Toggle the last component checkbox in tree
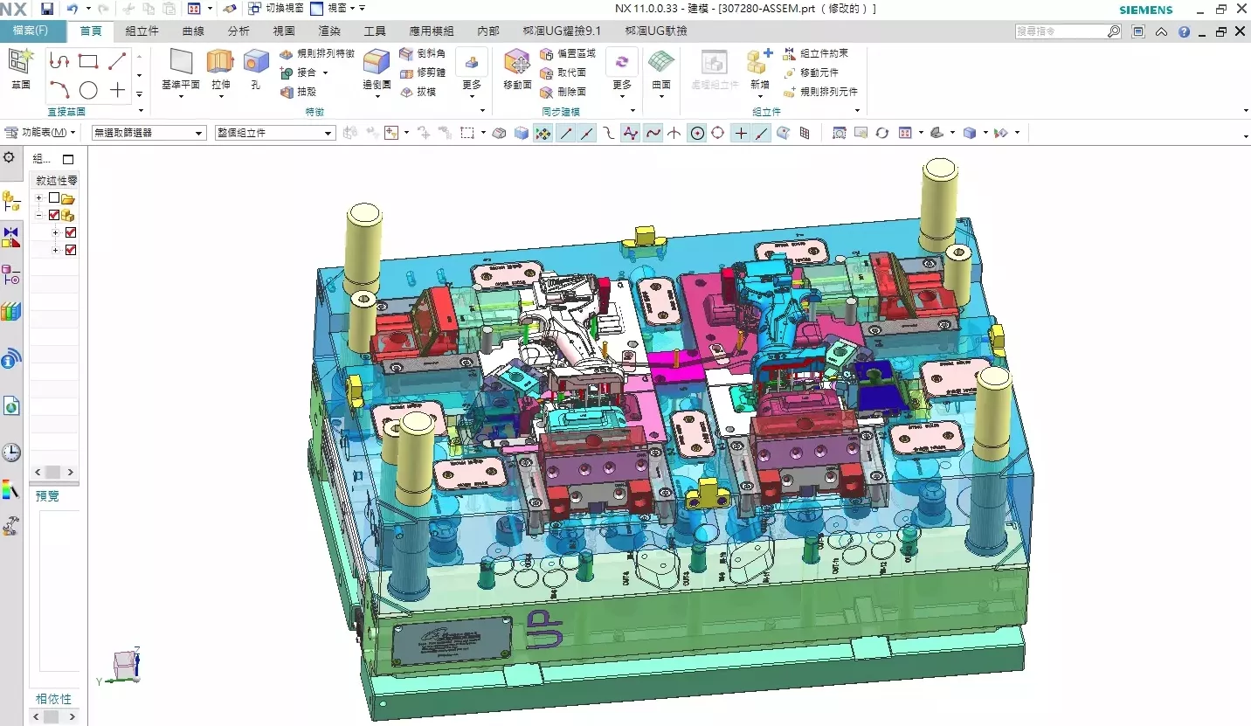1251x726 pixels. point(71,250)
